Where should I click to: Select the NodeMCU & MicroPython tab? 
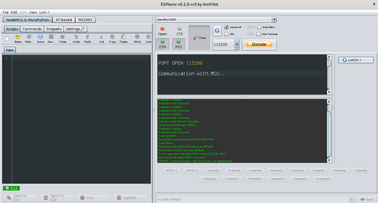(x=27, y=20)
